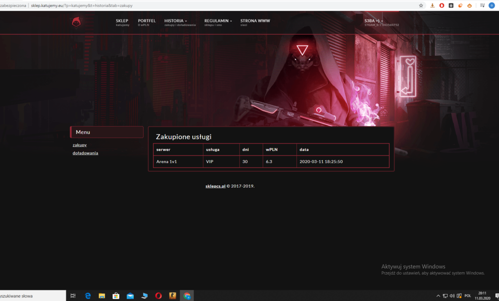Open the network status tray icon
499x301 pixels.
pyautogui.click(x=445, y=296)
